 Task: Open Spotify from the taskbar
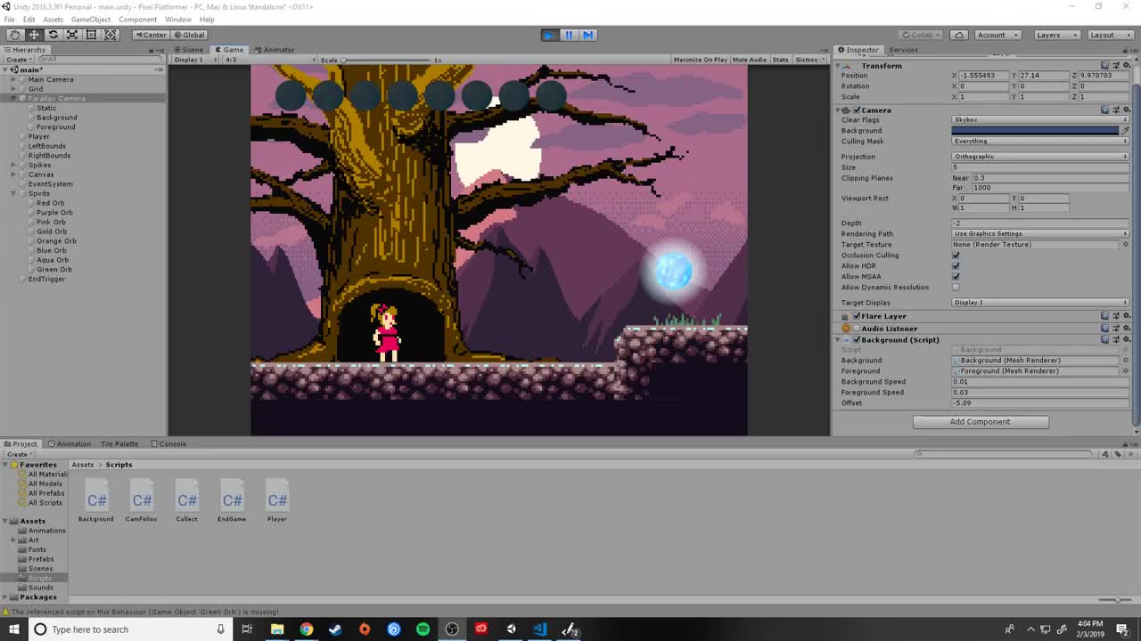pos(423,629)
